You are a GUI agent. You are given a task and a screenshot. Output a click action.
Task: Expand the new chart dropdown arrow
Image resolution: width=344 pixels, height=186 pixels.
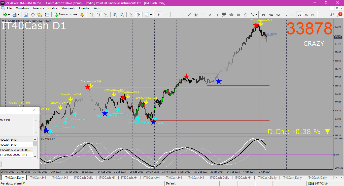[x=9, y=15]
